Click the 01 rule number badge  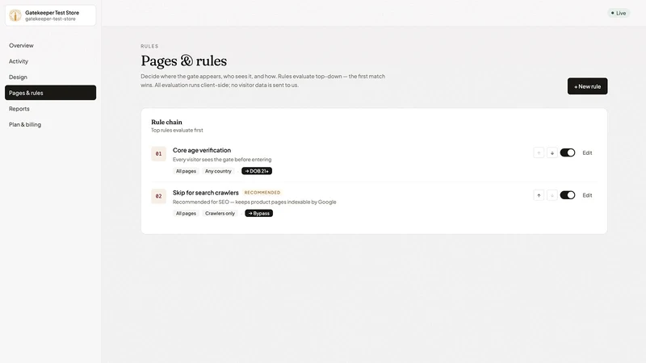coord(158,154)
